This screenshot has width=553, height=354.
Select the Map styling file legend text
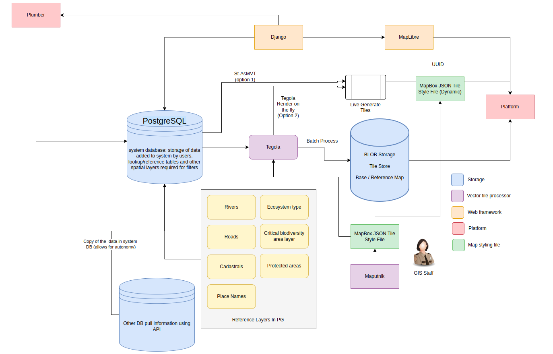pos(484,245)
